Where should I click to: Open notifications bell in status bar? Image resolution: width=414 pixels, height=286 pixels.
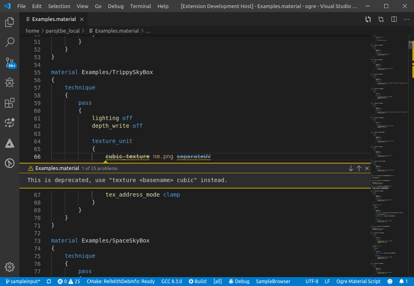point(404,282)
